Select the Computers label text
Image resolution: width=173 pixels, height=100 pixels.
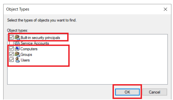click(x=29, y=49)
